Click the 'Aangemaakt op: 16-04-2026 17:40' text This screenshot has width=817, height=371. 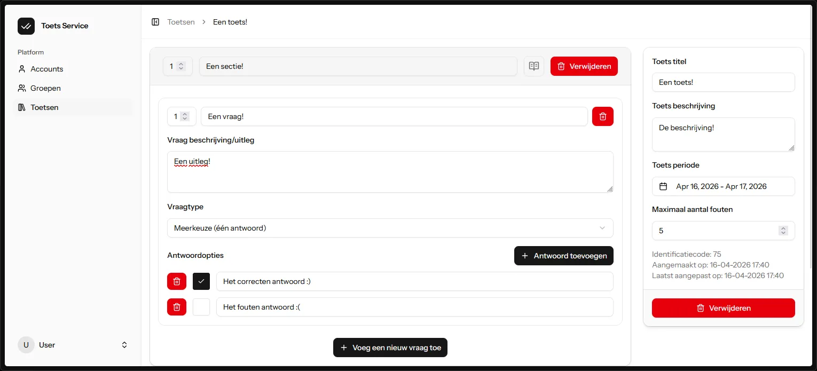[x=711, y=265]
